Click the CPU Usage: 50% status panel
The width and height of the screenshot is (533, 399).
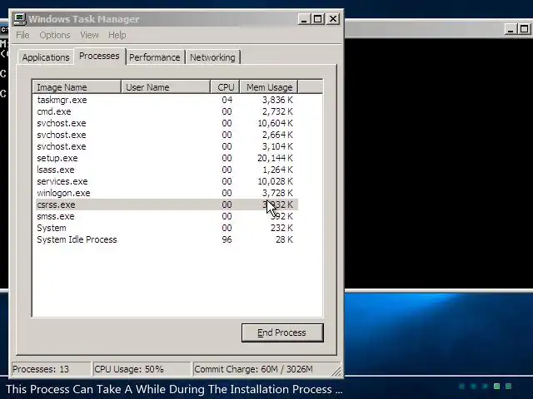click(142, 369)
